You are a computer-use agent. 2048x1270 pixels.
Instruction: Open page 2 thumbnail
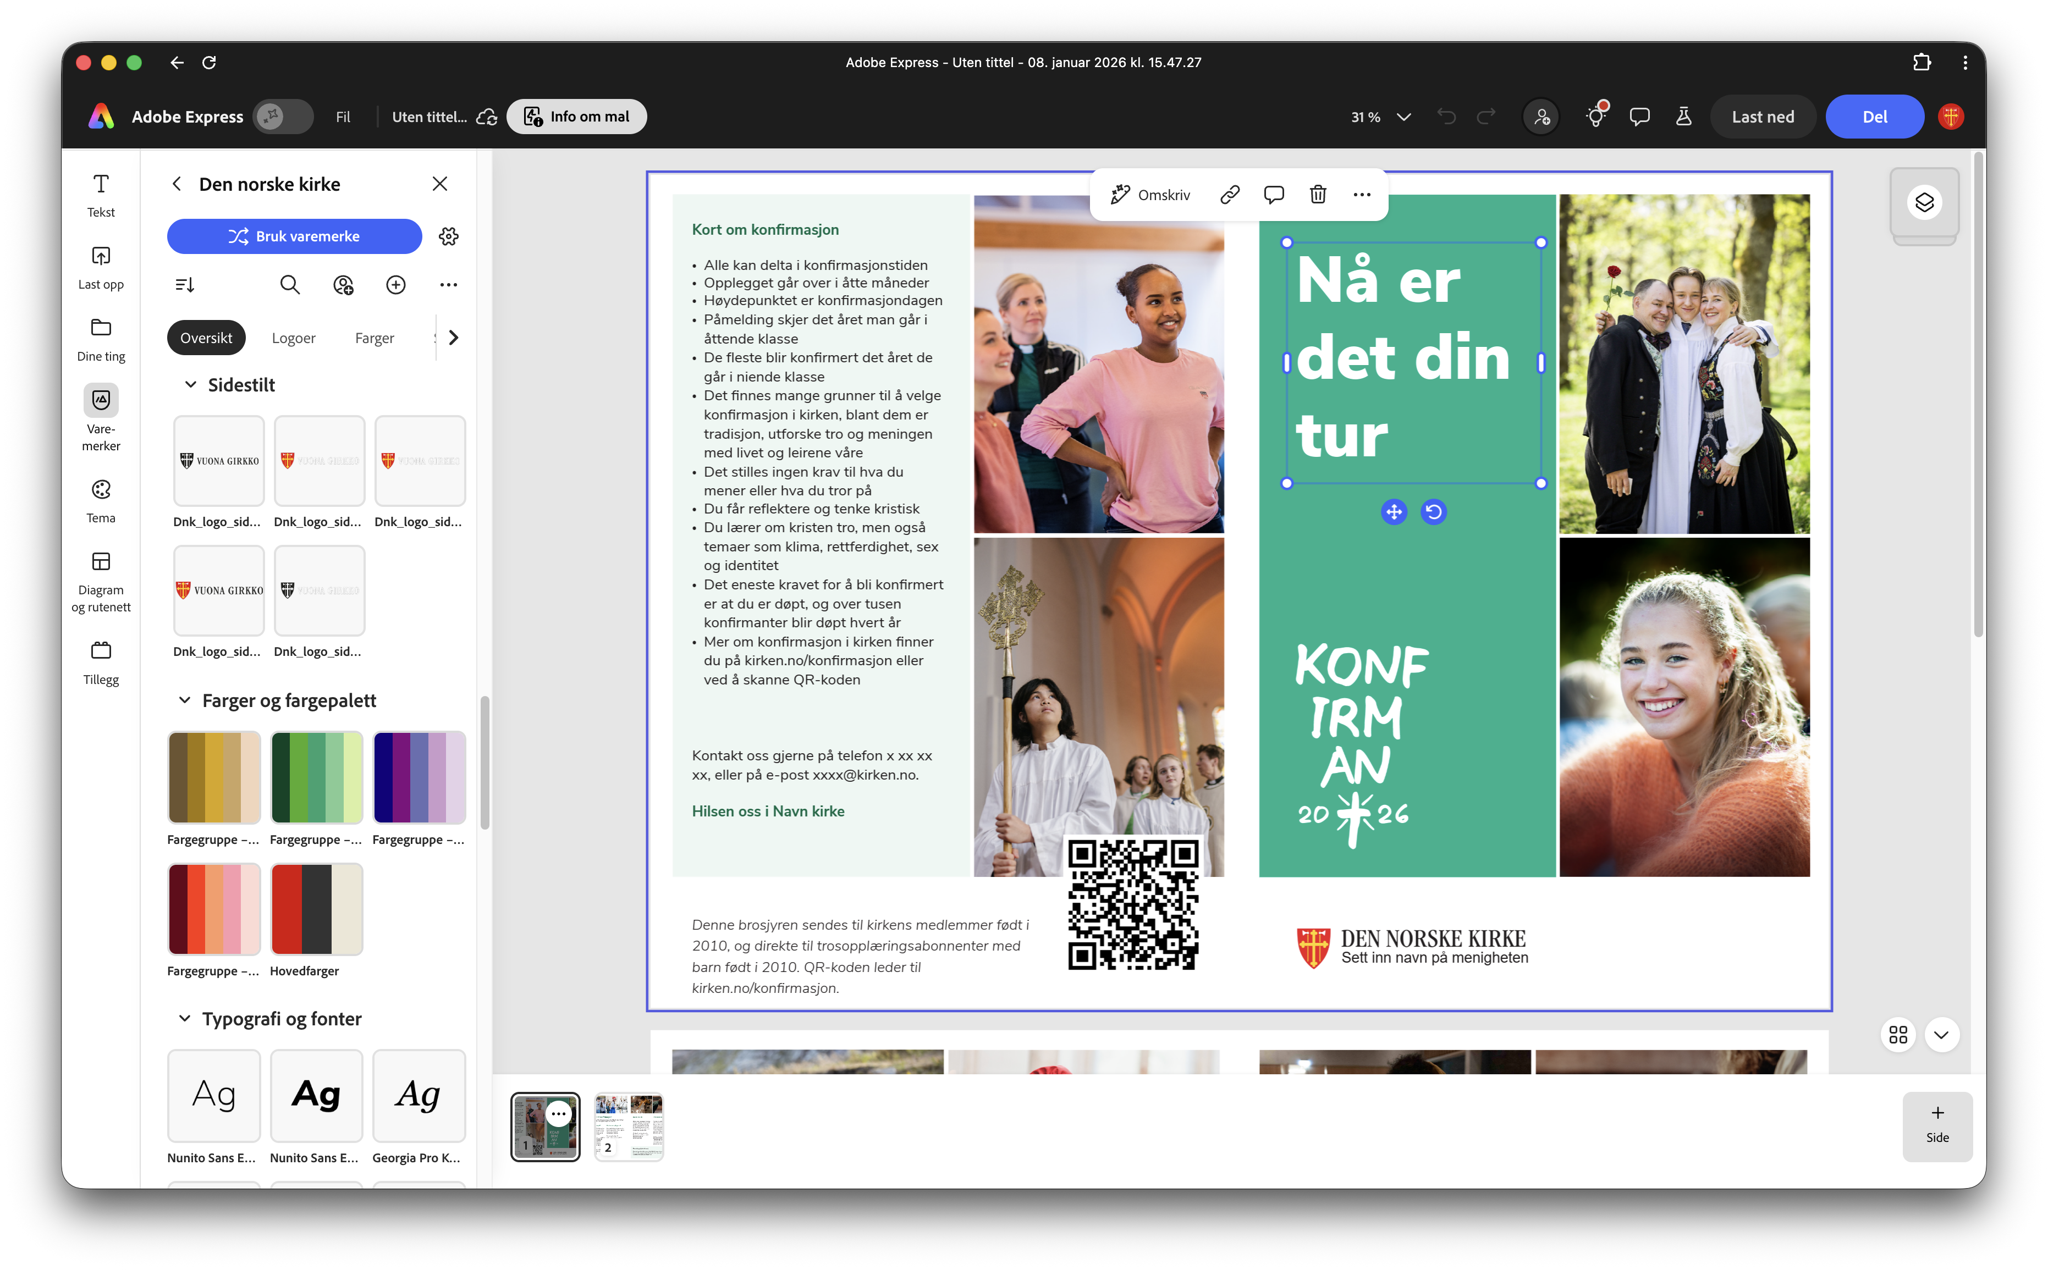[x=629, y=1125]
